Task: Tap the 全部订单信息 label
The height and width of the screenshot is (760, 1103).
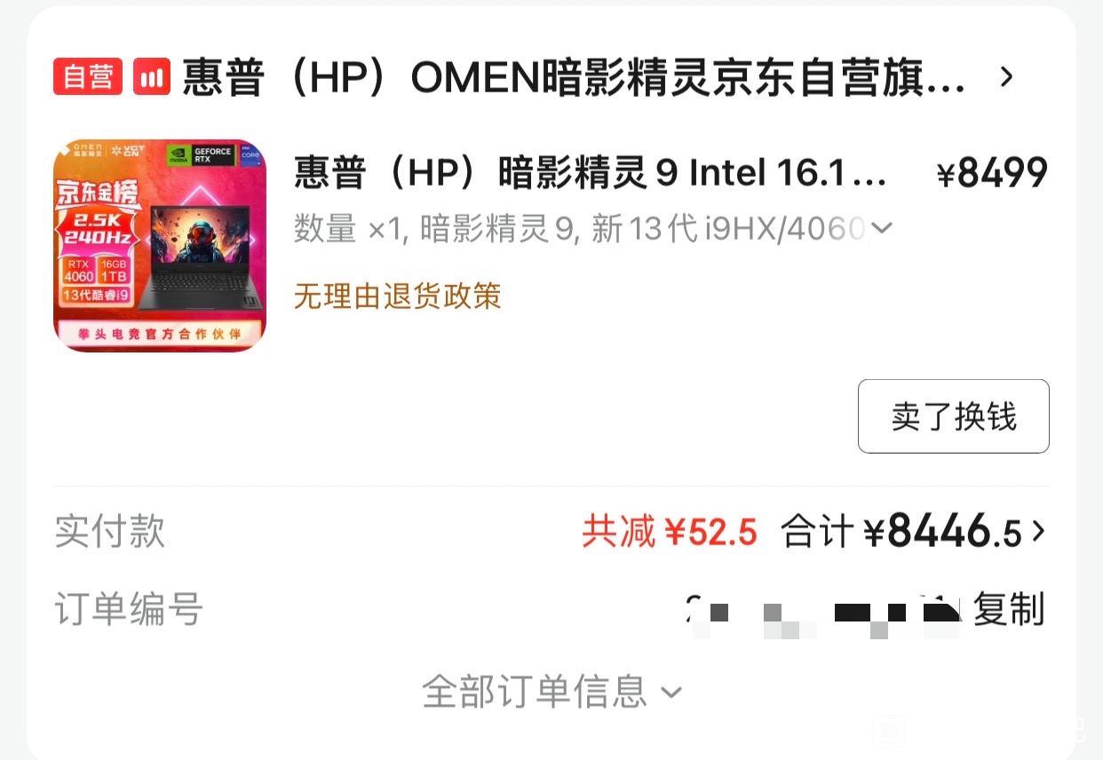Action: coord(535,691)
